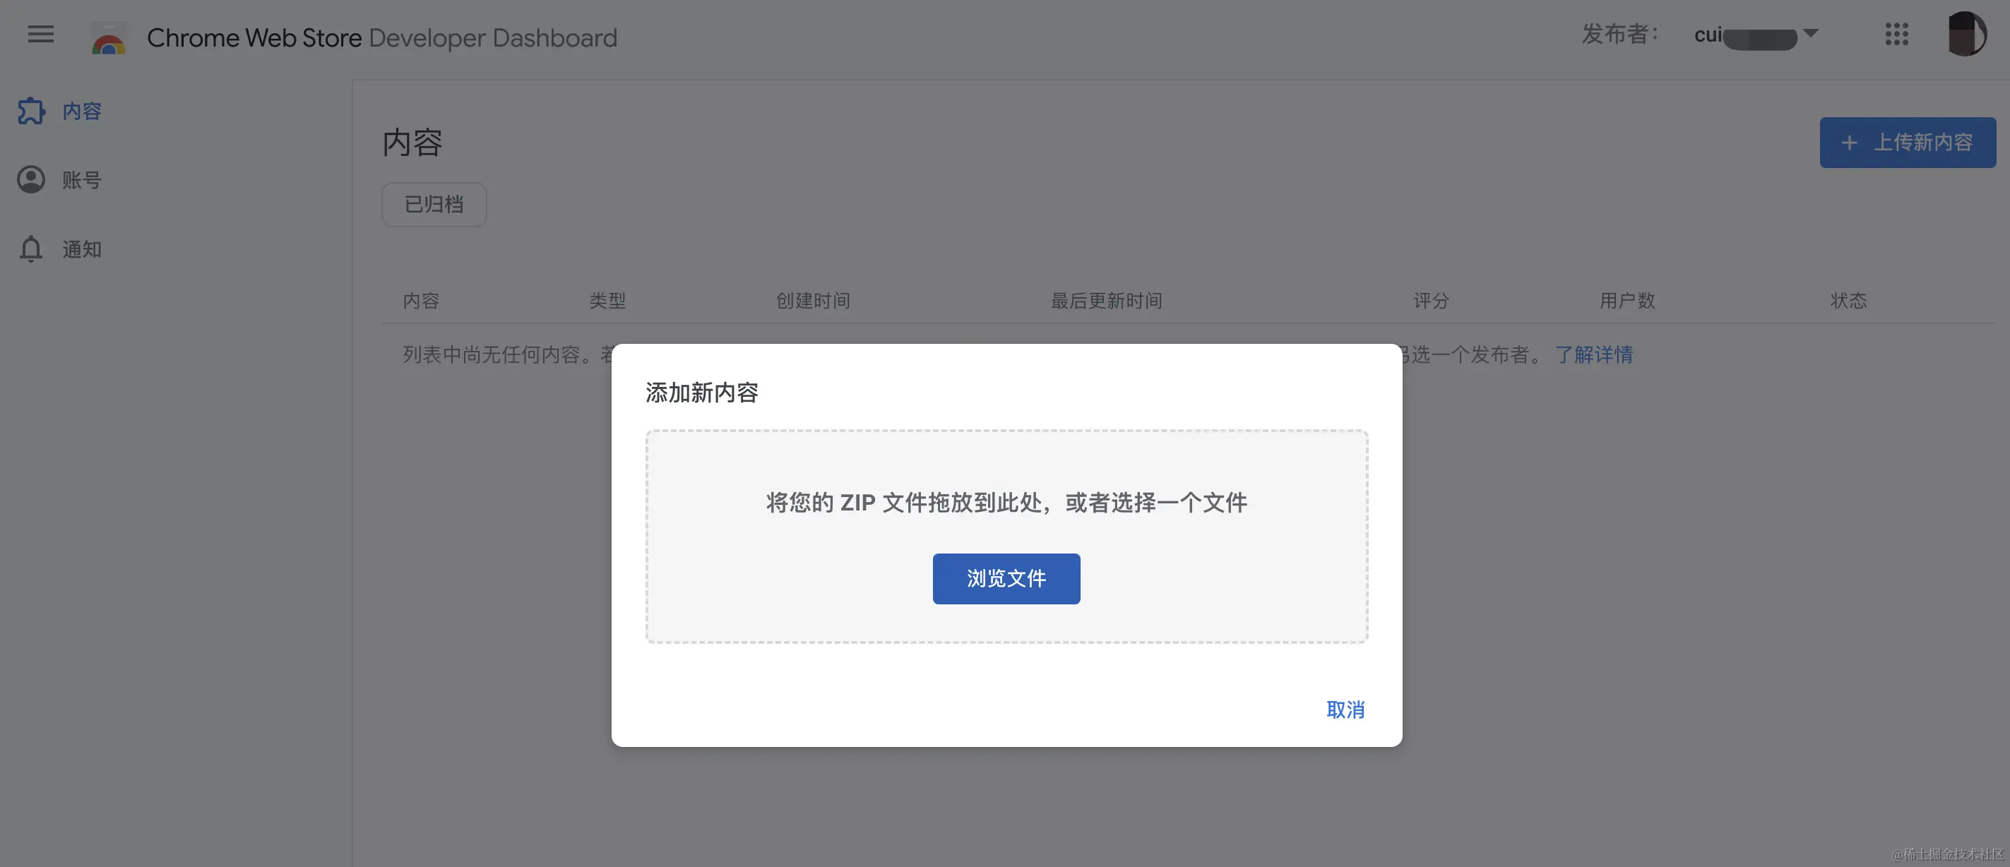Open the publisher name selector
The image size is (2010, 867).
coord(1745,36)
